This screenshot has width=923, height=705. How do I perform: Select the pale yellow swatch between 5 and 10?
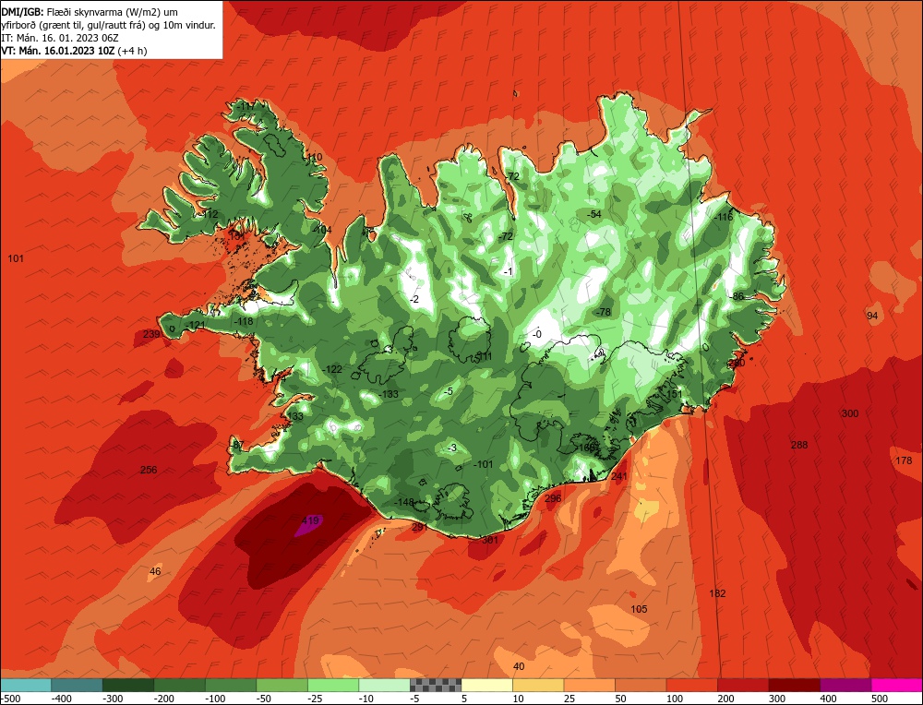pyautogui.click(x=486, y=685)
